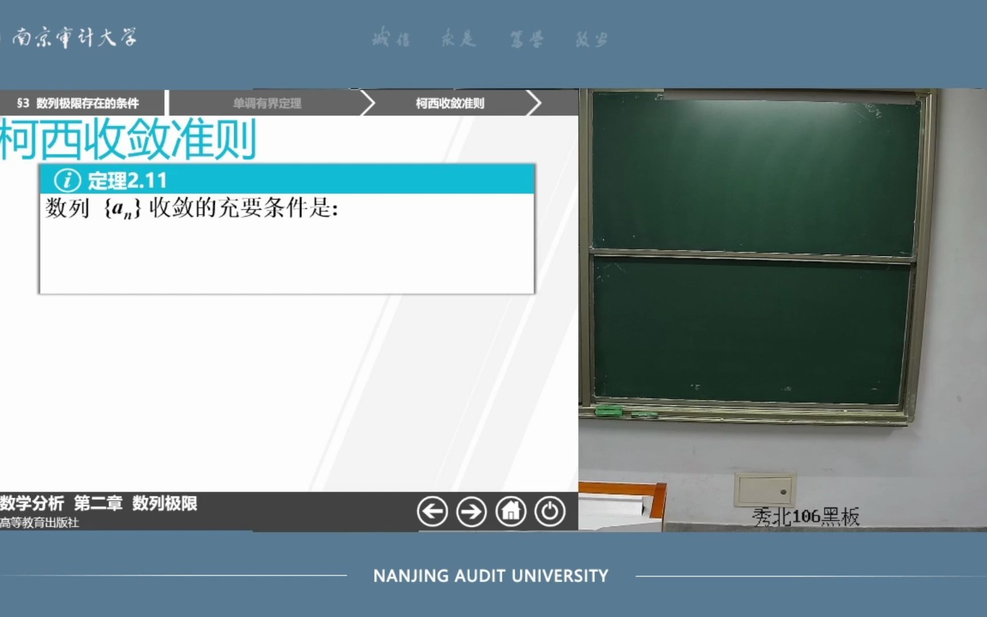The width and height of the screenshot is (987, 617).
Task: Click the 柯西收敛准则 slide title
Action: point(128,139)
